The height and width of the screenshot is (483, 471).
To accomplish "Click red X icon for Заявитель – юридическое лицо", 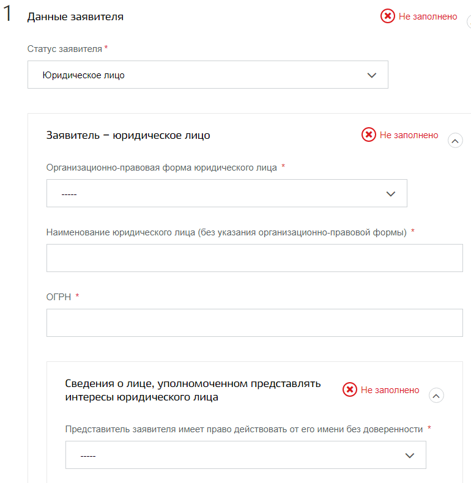I will point(369,135).
